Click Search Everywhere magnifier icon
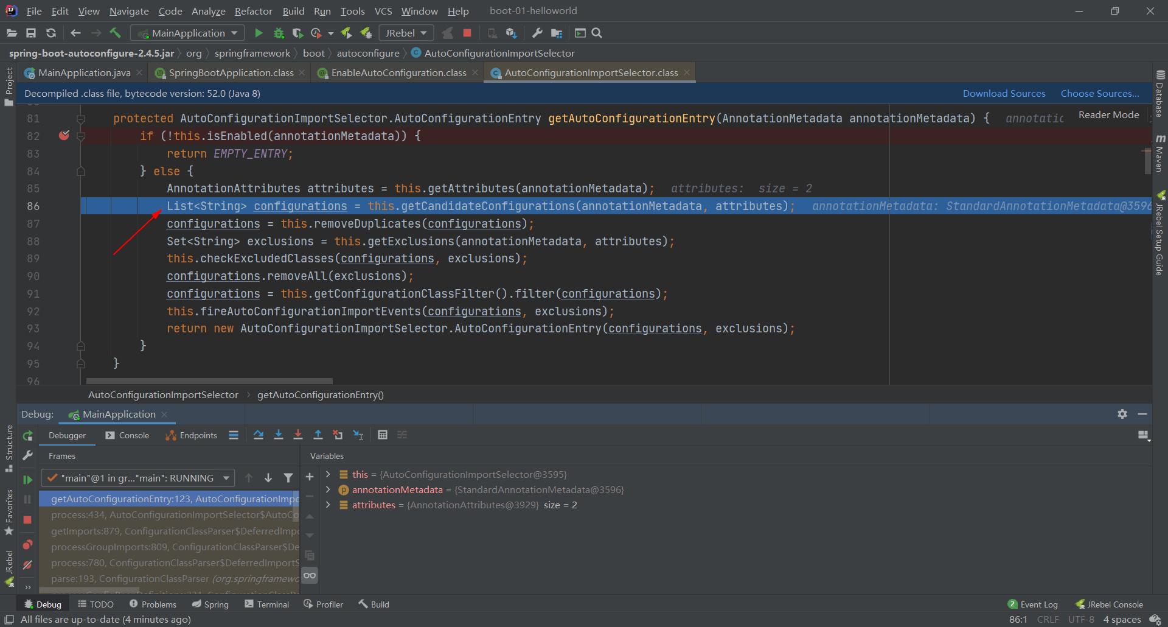Screen dimensions: 1168x627 (597, 33)
